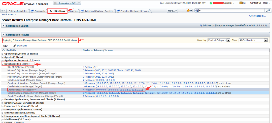Open Advanced Customer Services tab
272x123 pixels.
pyautogui.click(x=99, y=11)
